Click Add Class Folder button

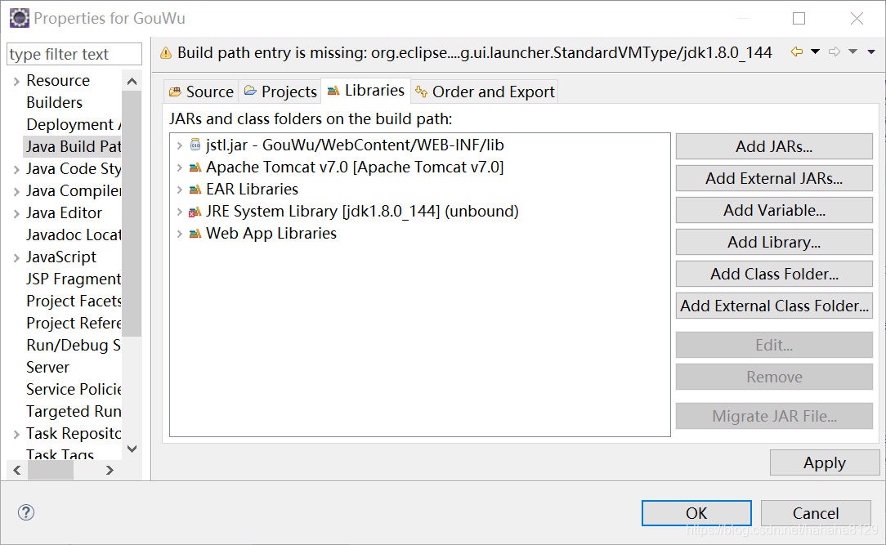tap(774, 274)
